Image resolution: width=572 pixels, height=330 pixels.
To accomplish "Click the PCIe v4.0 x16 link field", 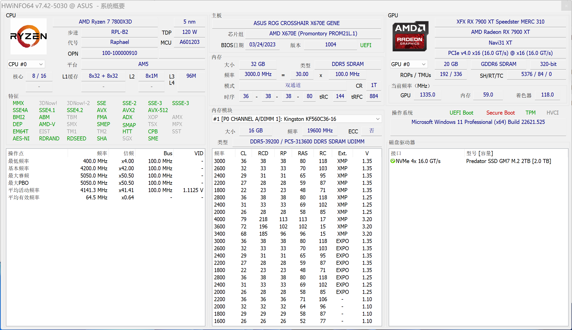I will point(500,53).
